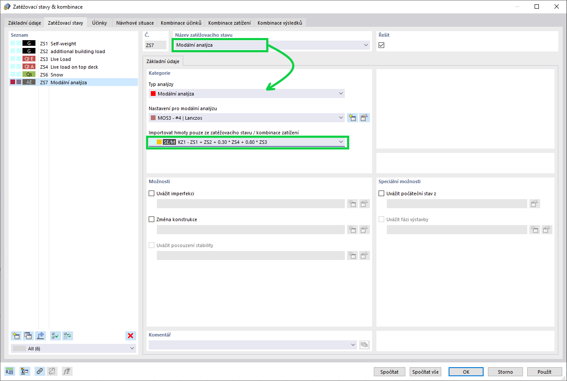This screenshot has height=381, width=567.
Task: Click the broken link icon in bottom toolbar
Action: 52,371
